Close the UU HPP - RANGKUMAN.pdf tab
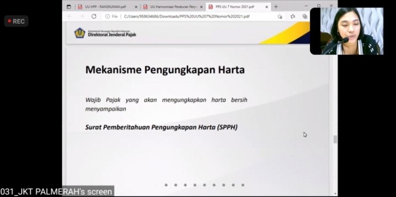396x197 pixels. pyautogui.click(x=135, y=7)
